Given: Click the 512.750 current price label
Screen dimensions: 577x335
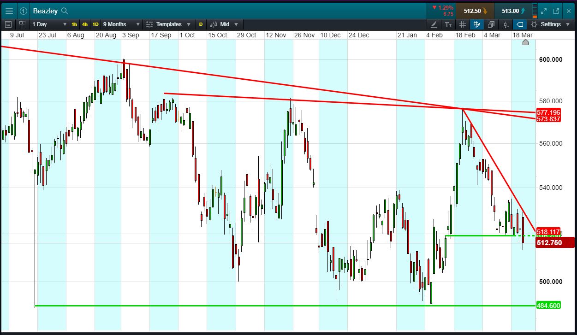Looking at the screenshot, I should coord(555,242).
